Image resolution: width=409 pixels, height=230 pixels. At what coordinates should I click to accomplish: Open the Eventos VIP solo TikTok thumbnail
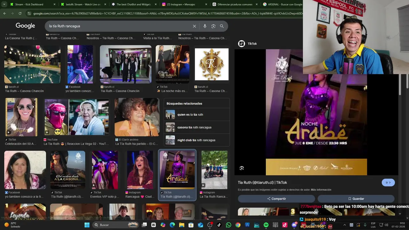click(x=105, y=170)
